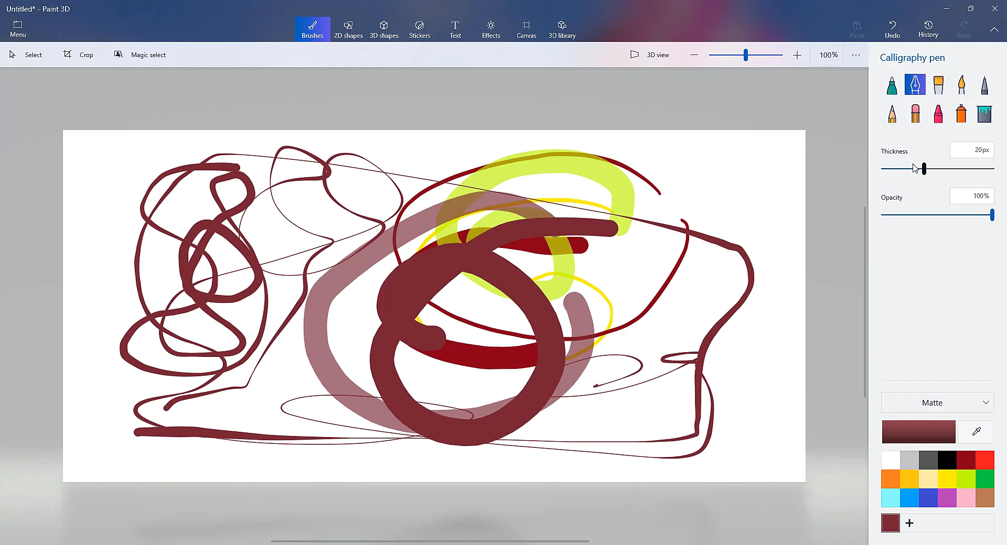
Task: Choose the green color swatch
Action: pos(985,479)
